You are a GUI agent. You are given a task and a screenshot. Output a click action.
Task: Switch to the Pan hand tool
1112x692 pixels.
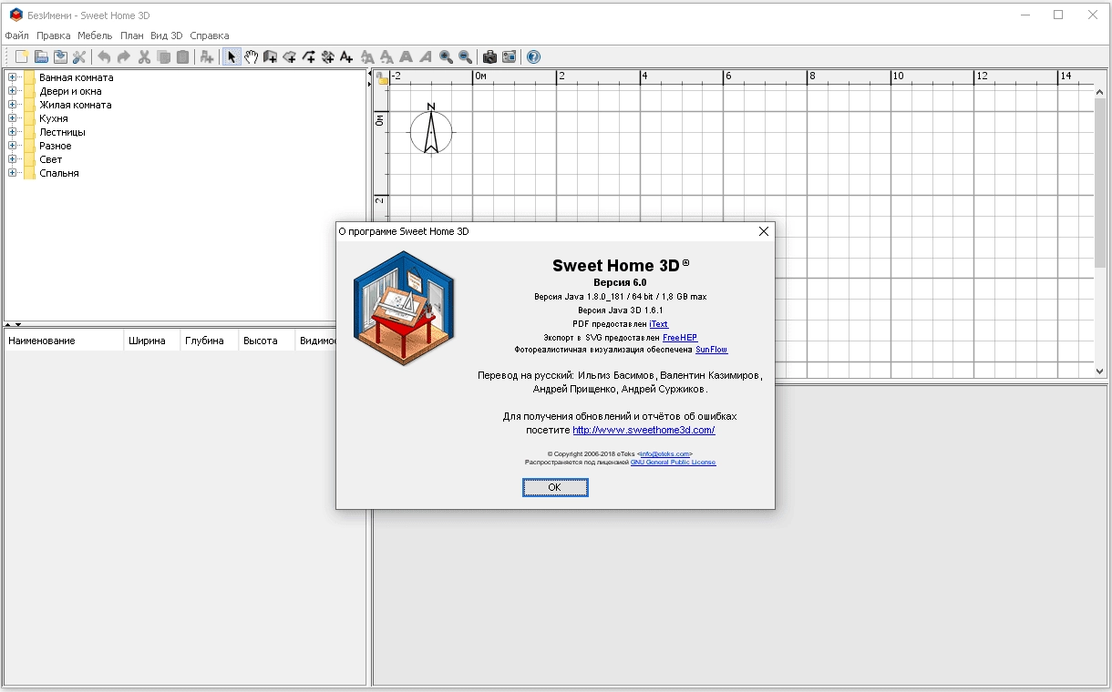251,57
